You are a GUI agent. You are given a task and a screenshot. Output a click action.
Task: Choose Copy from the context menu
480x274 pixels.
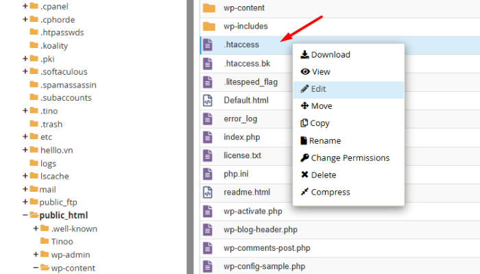click(x=320, y=123)
